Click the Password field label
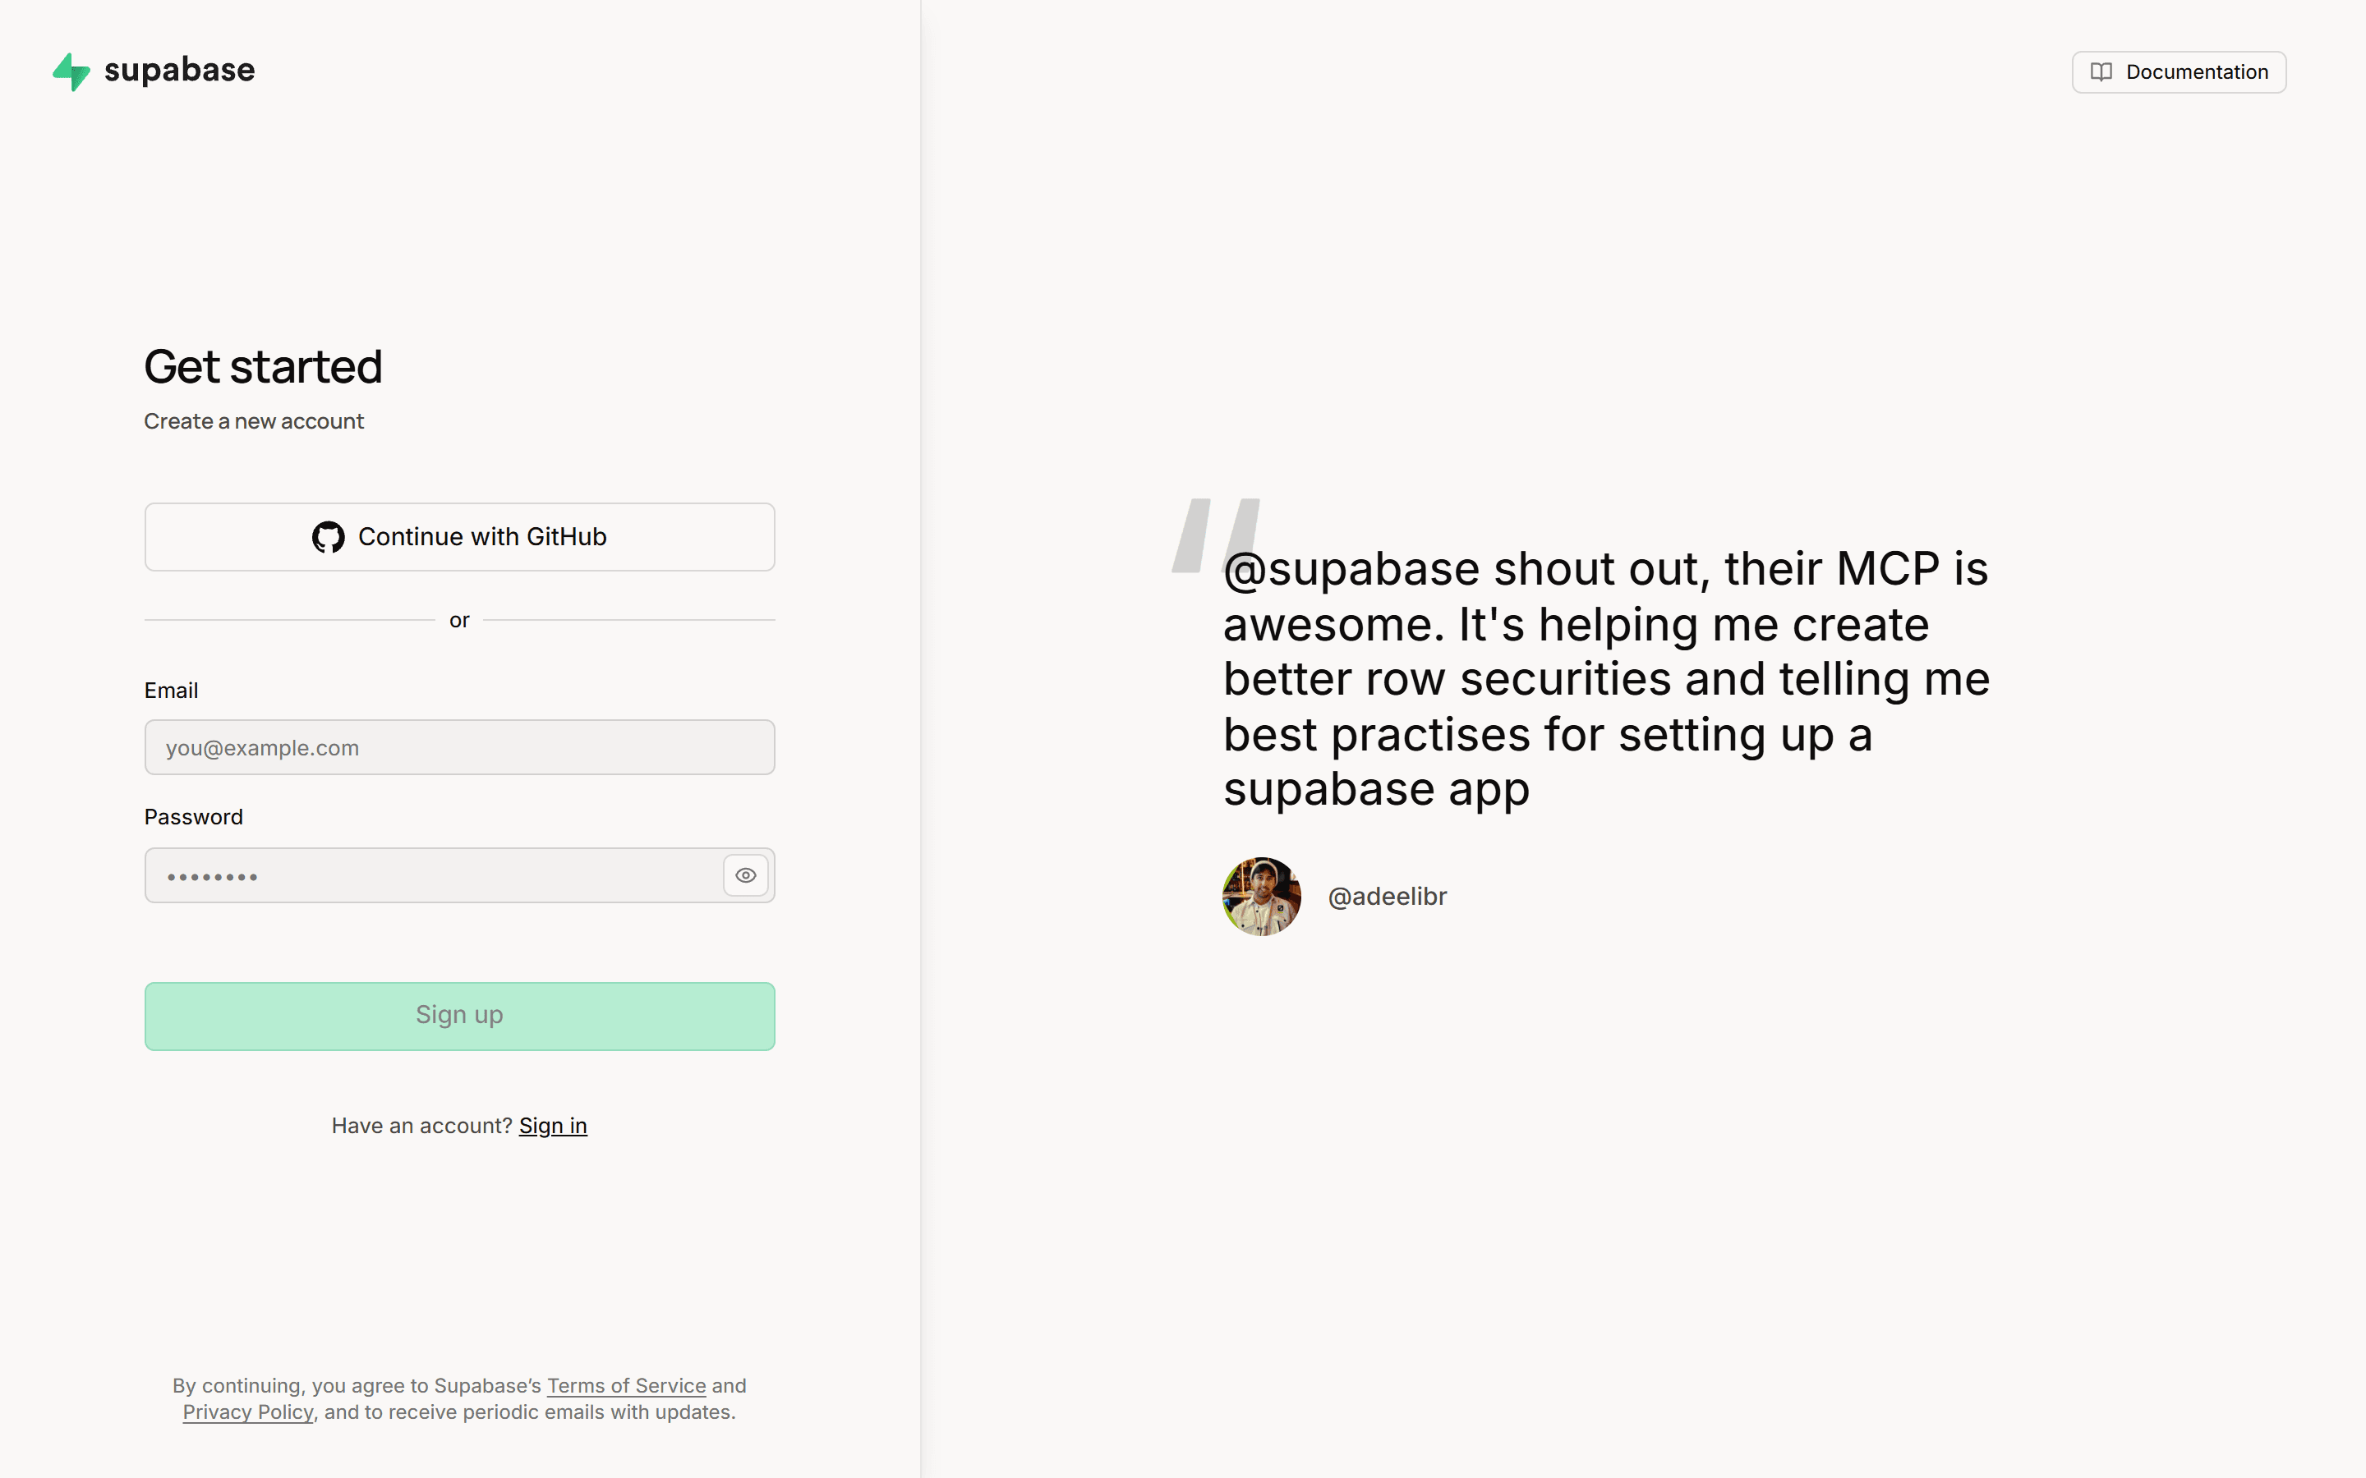This screenshot has height=1478, width=2366. pyautogui.click(x=194, y=817)
